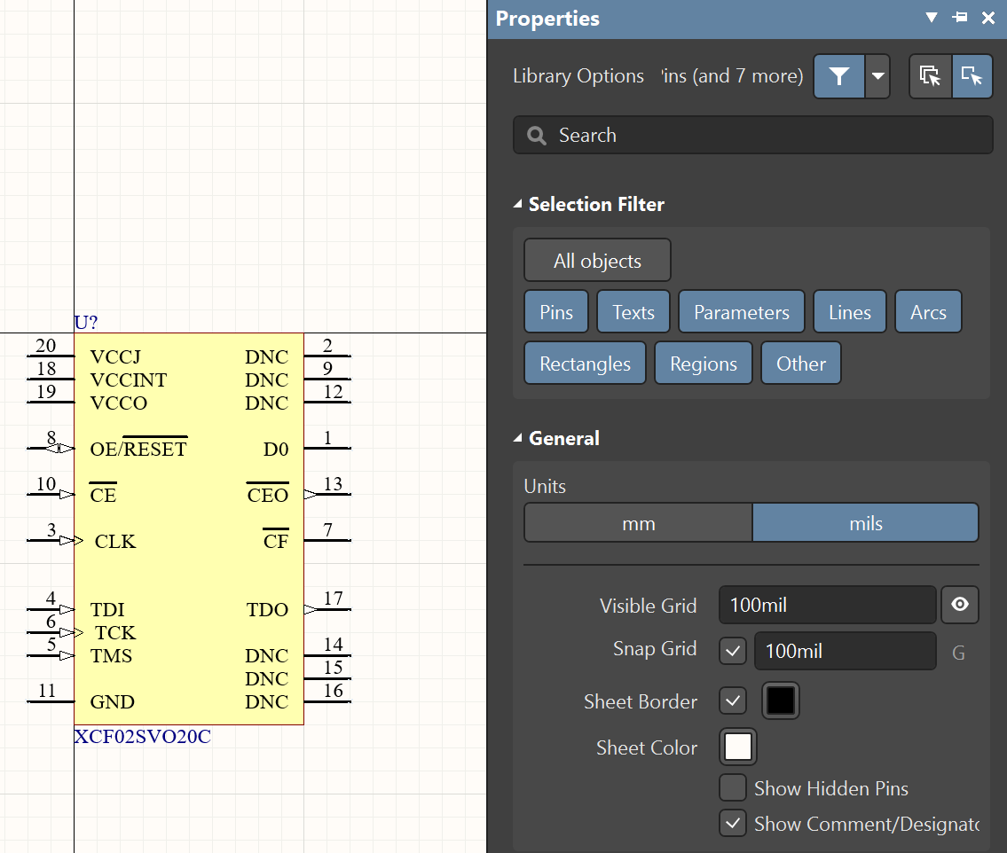Open the Properties panel options arrow
The height and width of the screenshot is (853, 1007).
[932, 18]
